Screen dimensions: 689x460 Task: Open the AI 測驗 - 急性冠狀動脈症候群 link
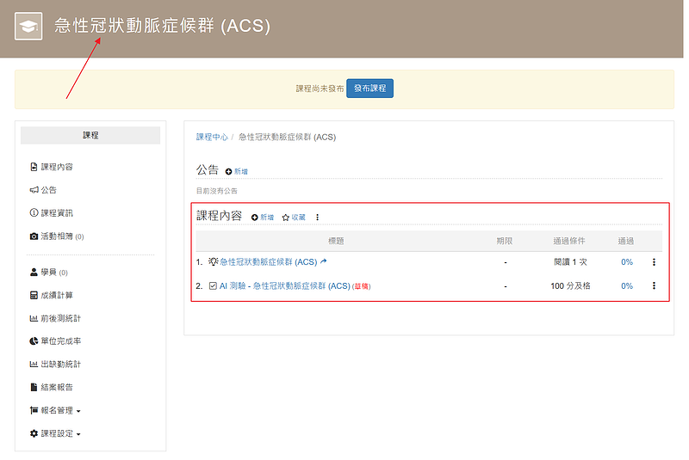284,286
